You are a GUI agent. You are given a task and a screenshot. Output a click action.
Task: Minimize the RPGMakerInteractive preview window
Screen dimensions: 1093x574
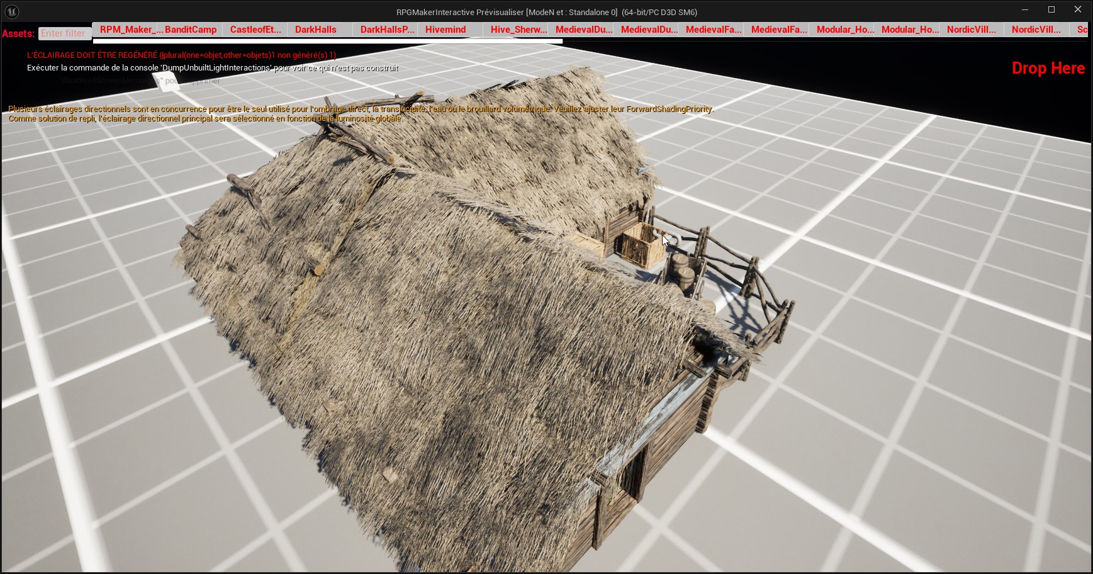(x=1025, y=9)
